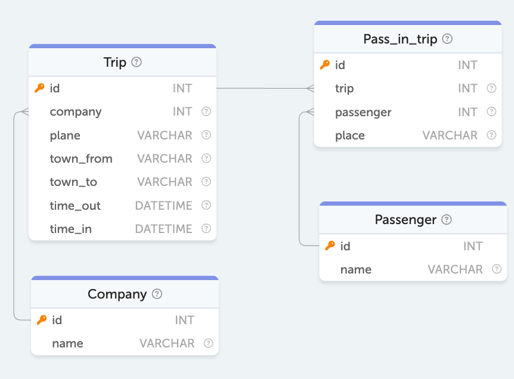Click help icon beside Pass_in_trip title

(447, 39)
